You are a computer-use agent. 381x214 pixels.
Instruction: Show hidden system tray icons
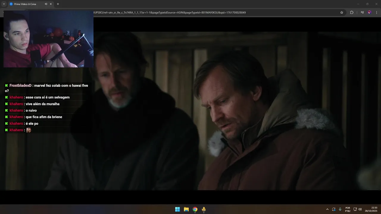pyautogui.click(x=327, y=209)
